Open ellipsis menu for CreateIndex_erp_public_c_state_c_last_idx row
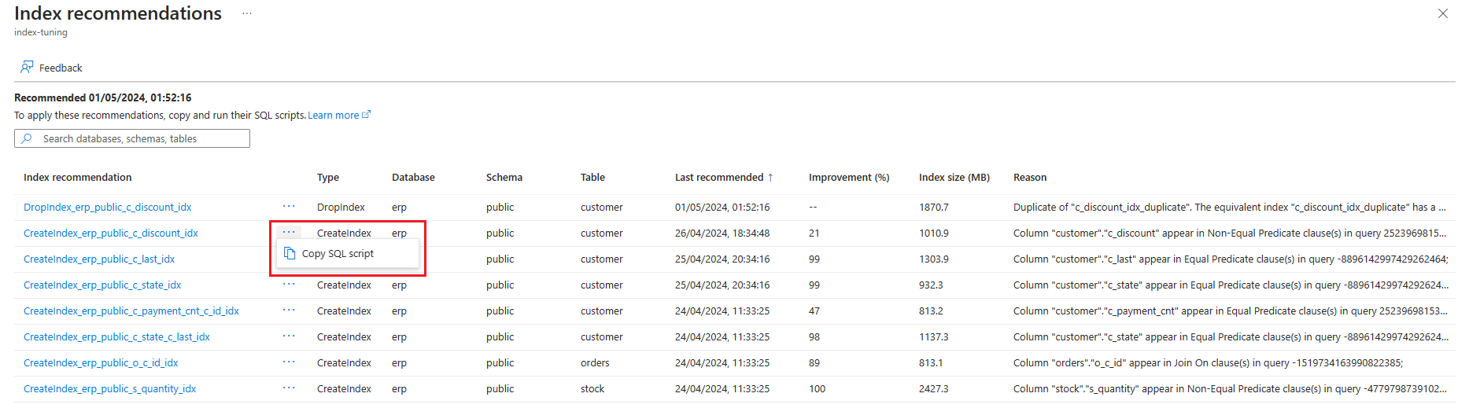This screenshot has height=408, width=1469. click(289, 336)
